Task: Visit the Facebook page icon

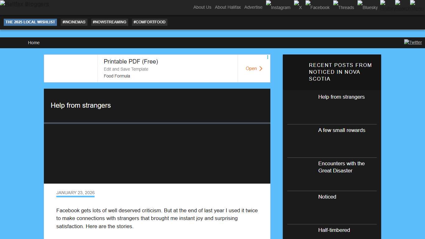Action: tap(317, 6)
